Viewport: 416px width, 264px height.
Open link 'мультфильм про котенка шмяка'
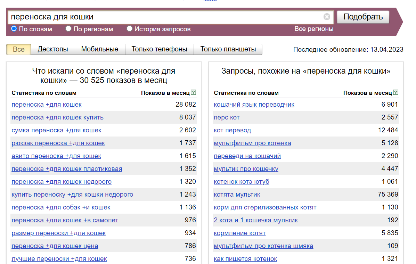(x=263, y=246)
